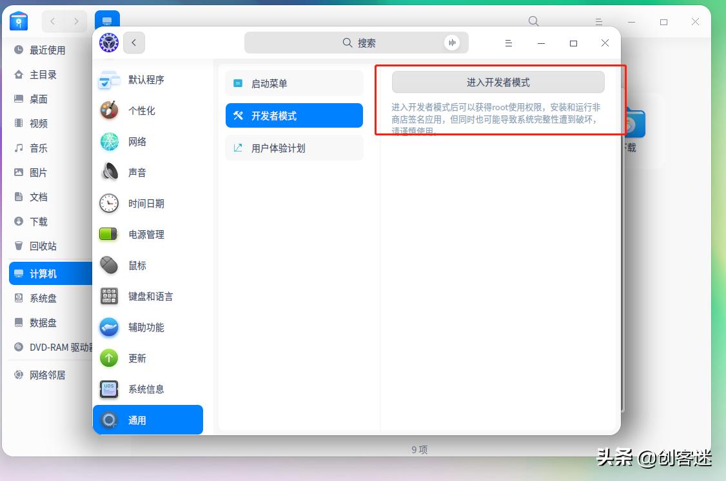Screen dimensions: 726x481
Task: Select the 开发者模式 tab
Action: (x=294, y=115)
